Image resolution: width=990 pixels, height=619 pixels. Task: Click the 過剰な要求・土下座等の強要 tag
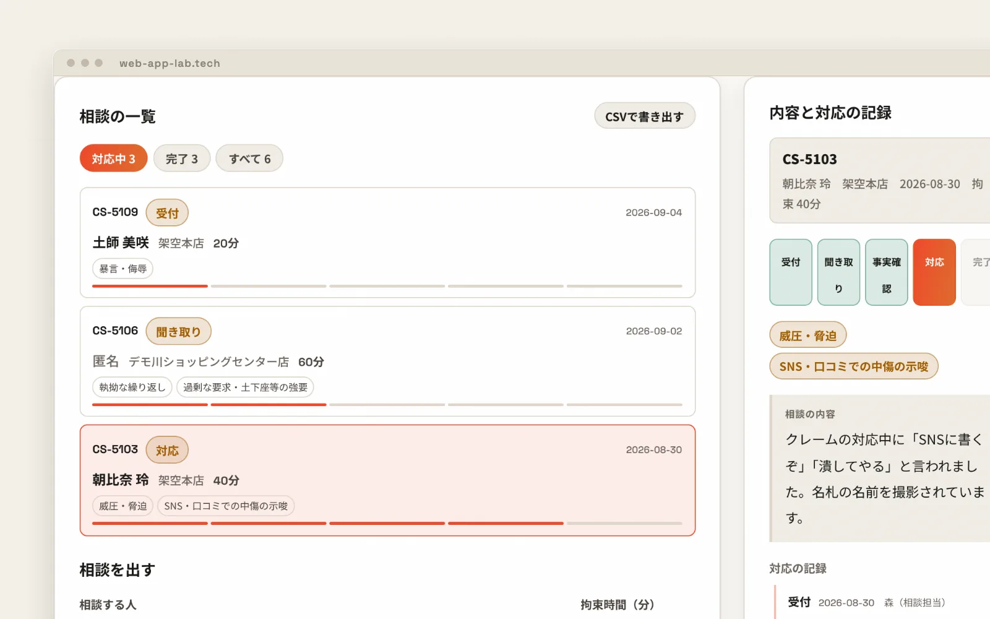pos(245,387)
